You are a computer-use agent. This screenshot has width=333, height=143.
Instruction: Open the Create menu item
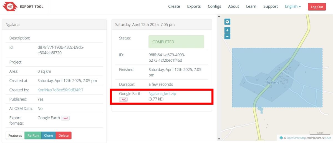coord(174,6)
